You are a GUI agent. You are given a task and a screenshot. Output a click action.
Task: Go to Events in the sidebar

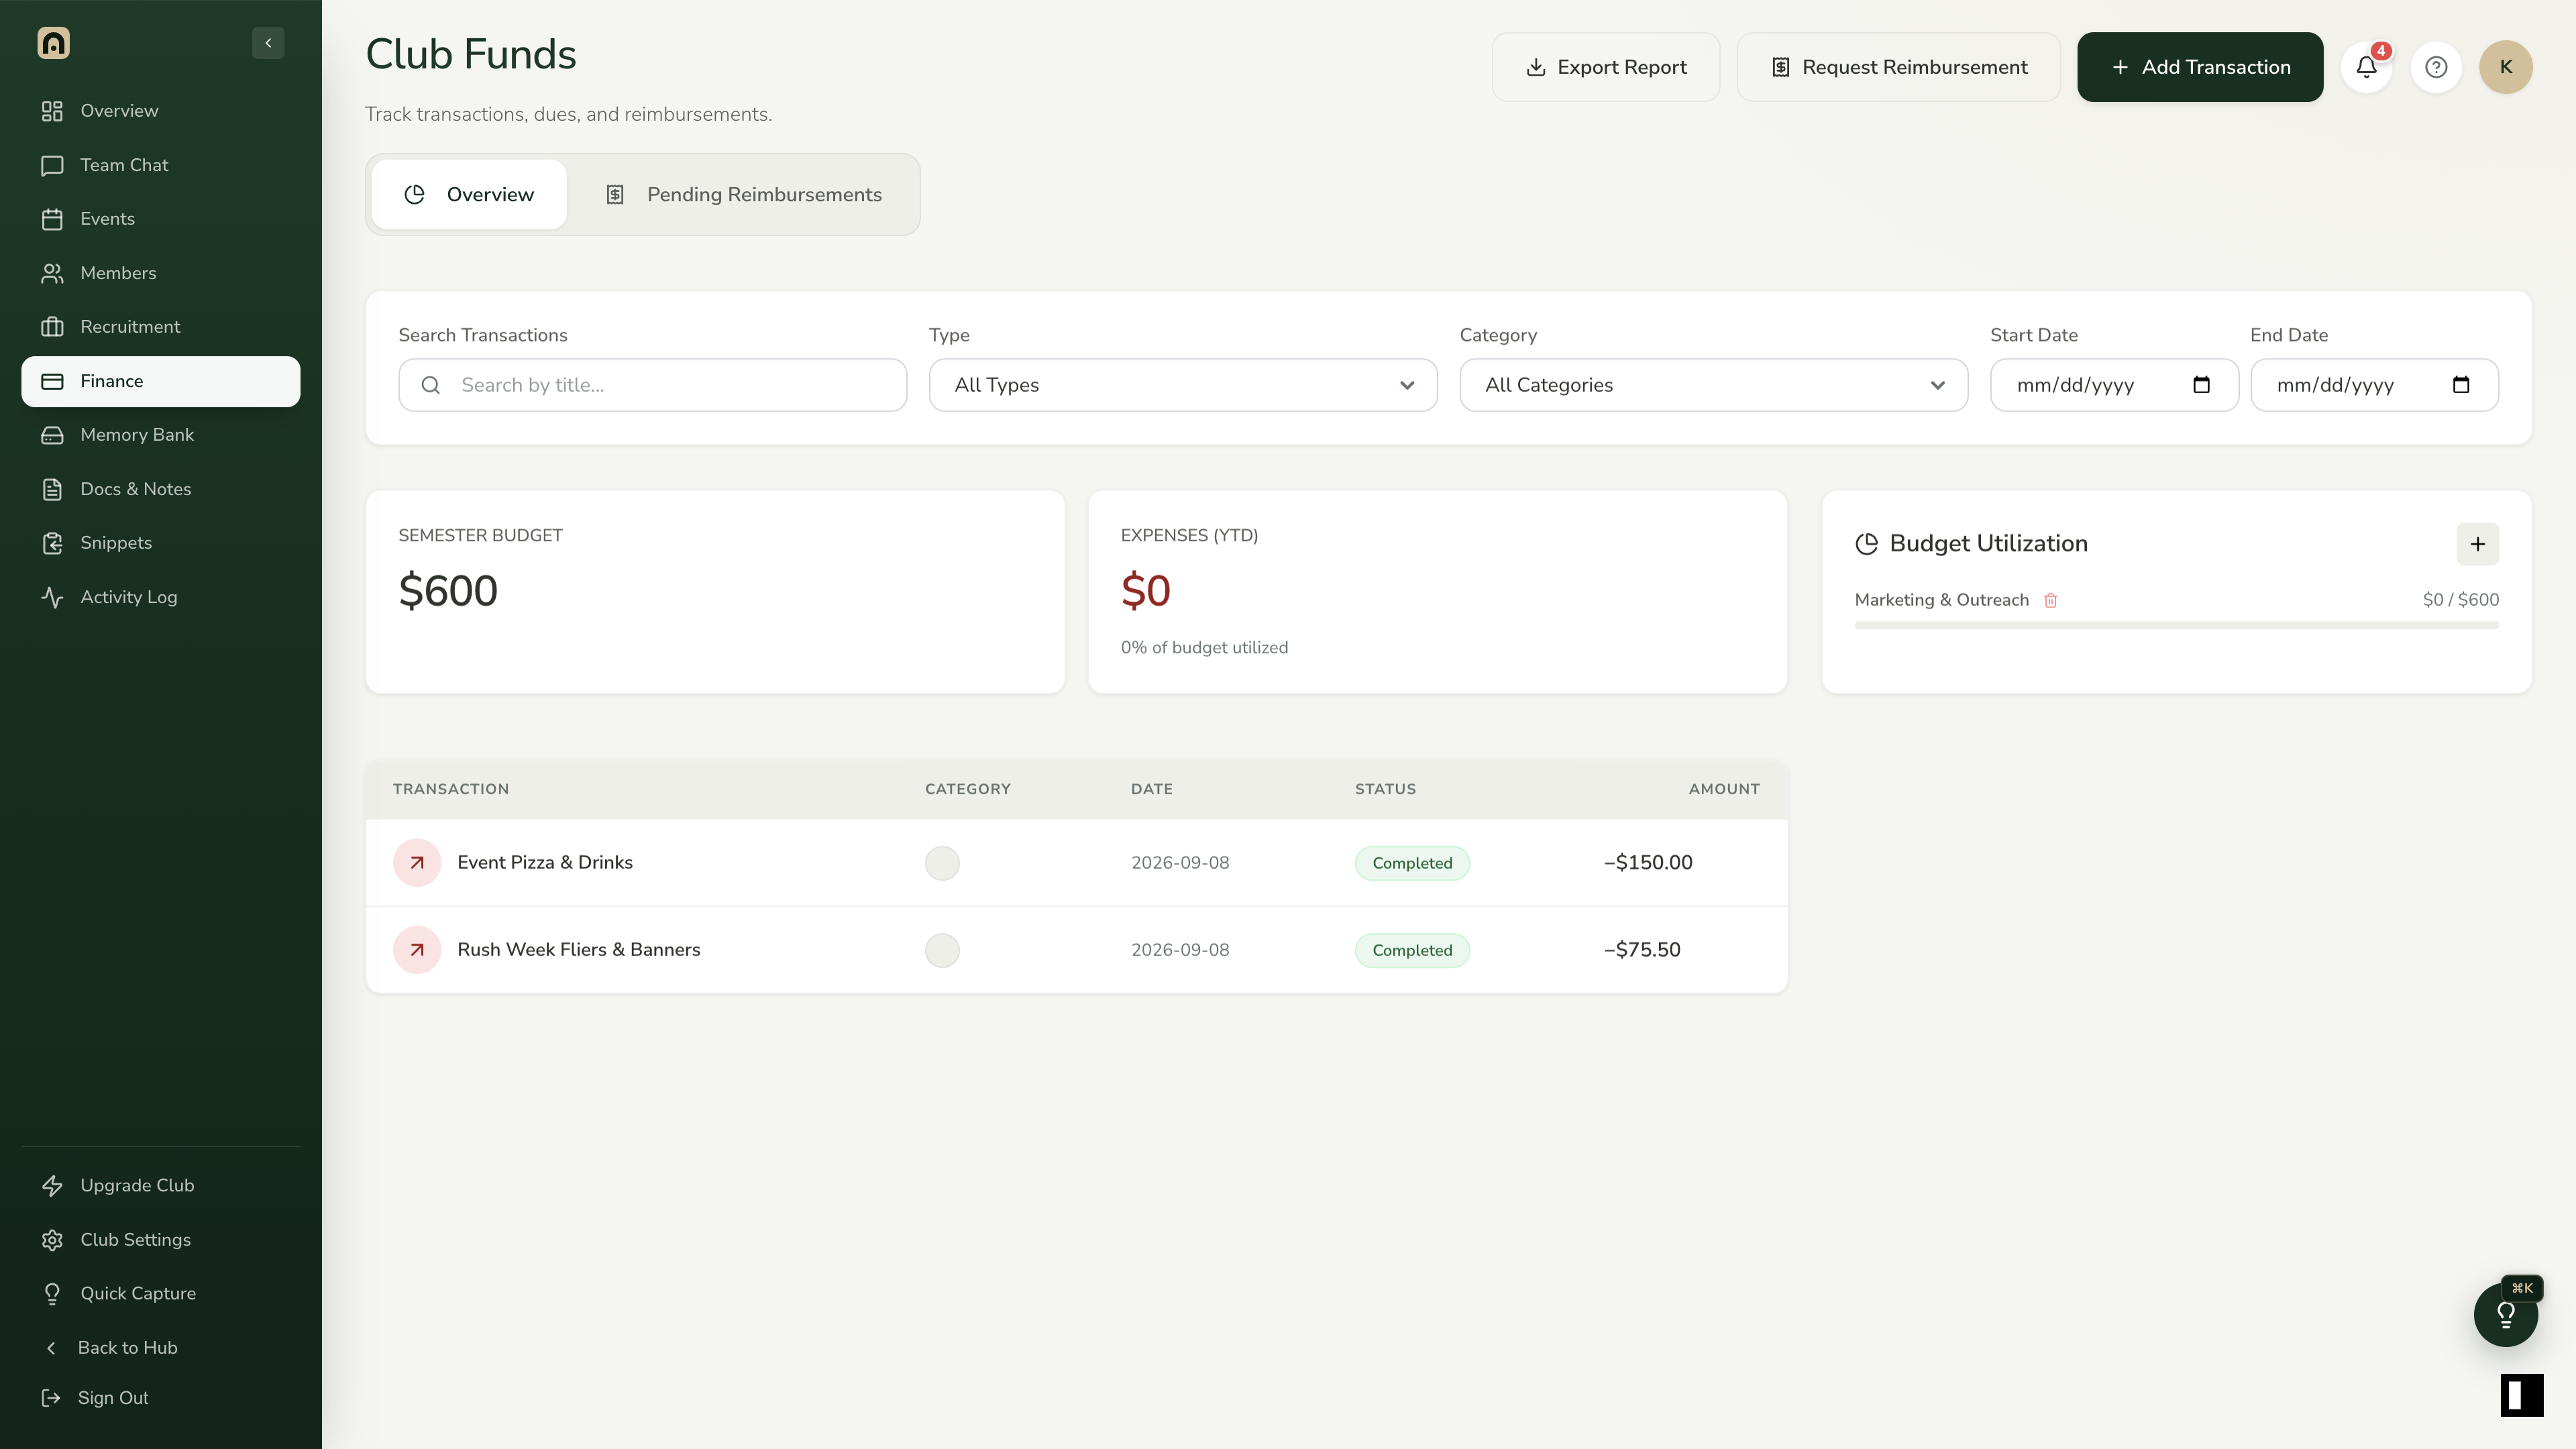[161, 219]
